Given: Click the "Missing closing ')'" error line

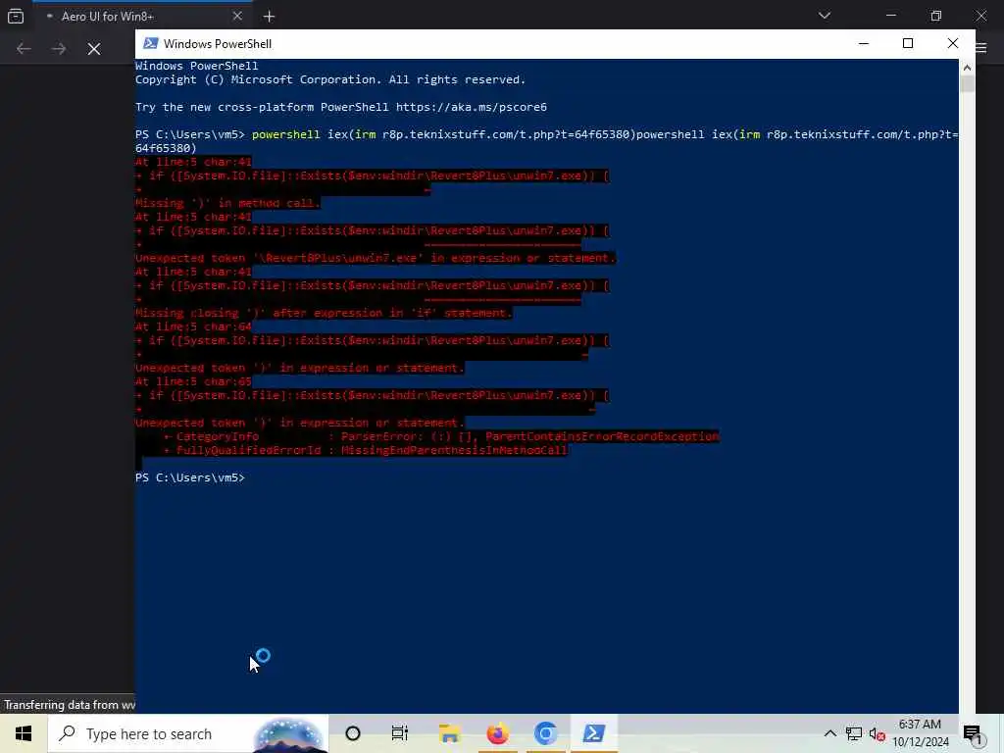Looking at the screenshot, I should click(x=324, y=313).
